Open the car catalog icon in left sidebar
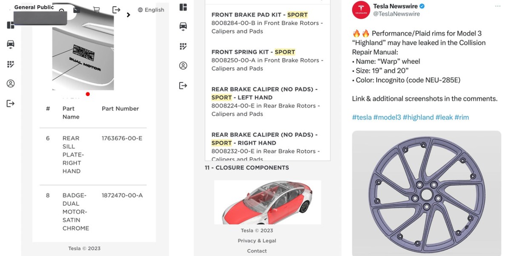Viewport: 511px width, 256px height. point(11,44)
